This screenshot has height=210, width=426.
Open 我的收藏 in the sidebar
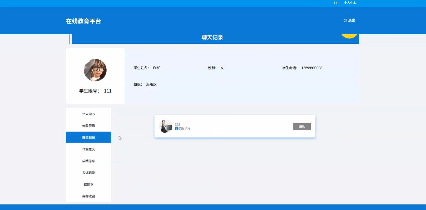88,196
